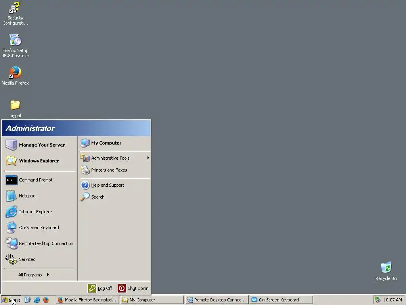Open My Computer menu entry text
Image resolution: width=406 pixels, height=305 pixels.
pyautogui.click(x=106, y=143)
